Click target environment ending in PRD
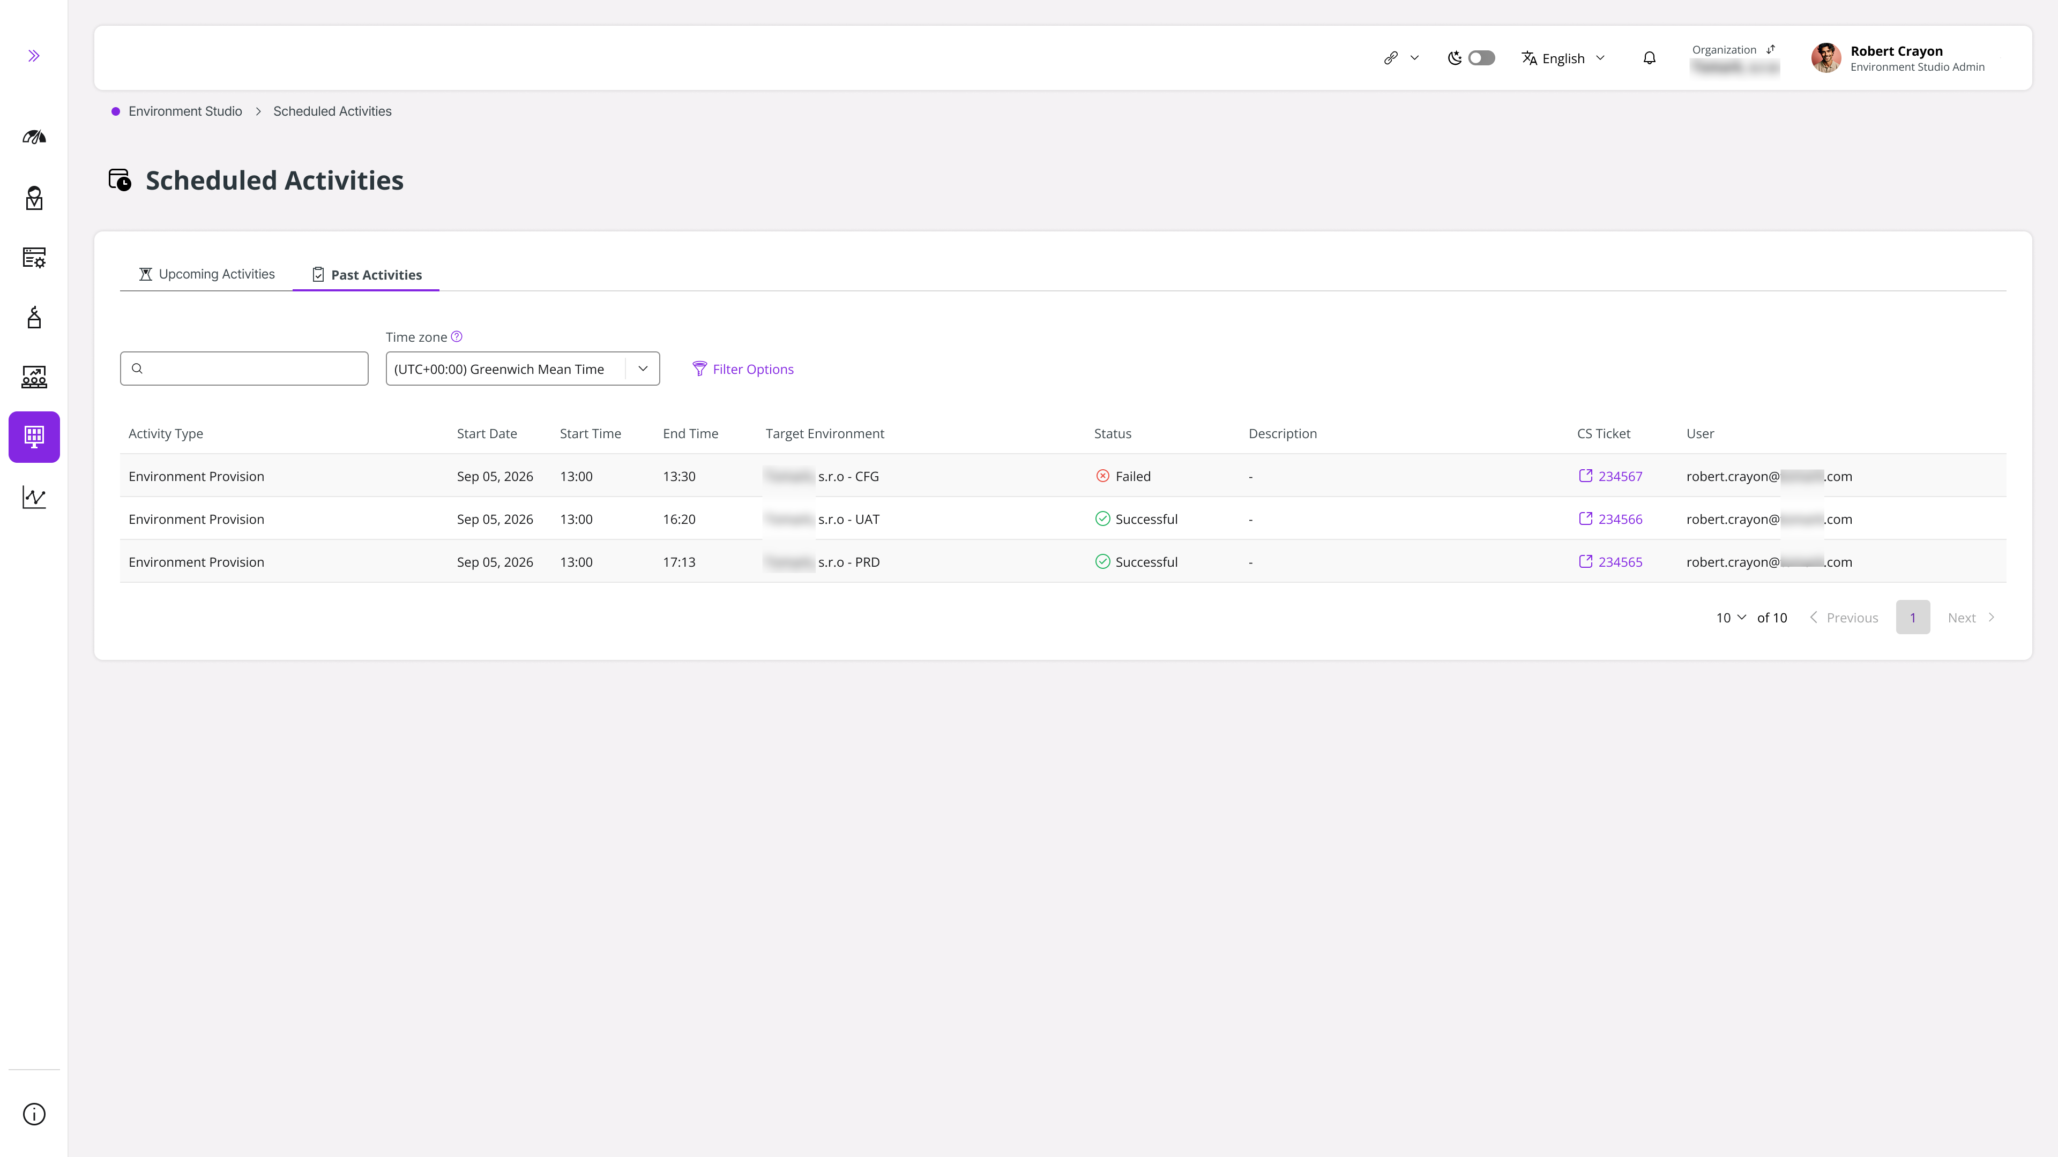The width and height of the screenshot is (2058, 1157). pyautogui.click(x=822, y=562)
